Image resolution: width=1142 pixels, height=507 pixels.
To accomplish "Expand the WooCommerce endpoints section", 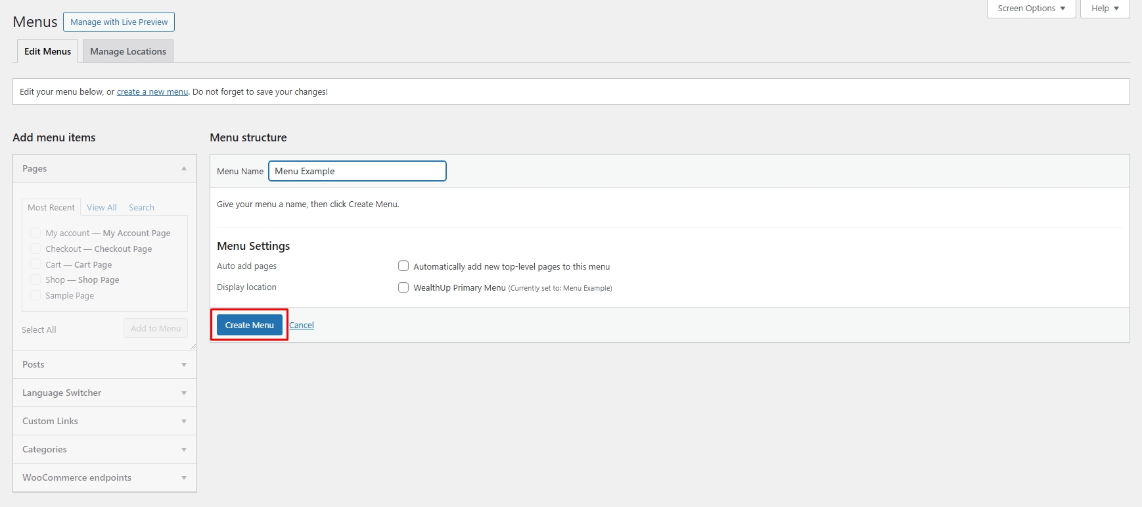I will tap(184, 478).
